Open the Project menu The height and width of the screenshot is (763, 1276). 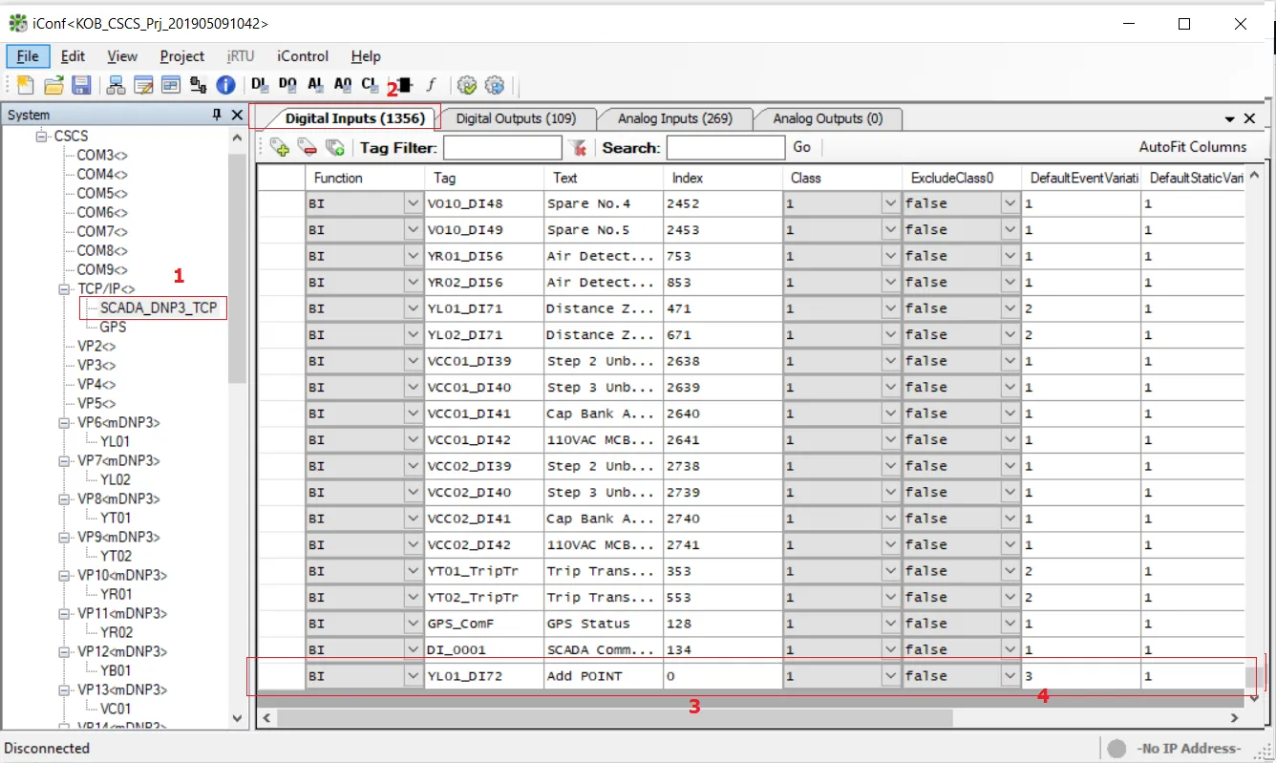point(182,56)
